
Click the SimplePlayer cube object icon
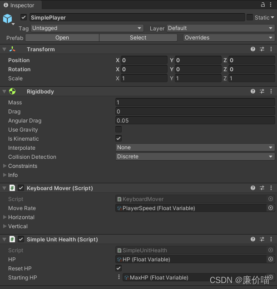click(x=7, y=19)
